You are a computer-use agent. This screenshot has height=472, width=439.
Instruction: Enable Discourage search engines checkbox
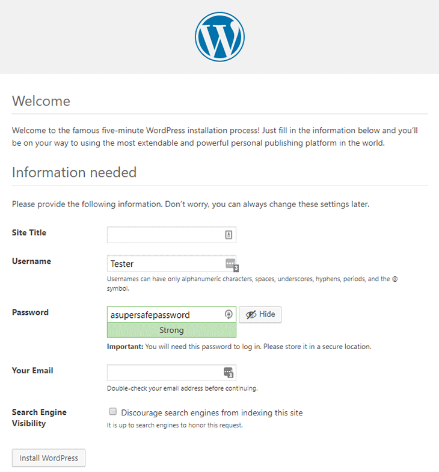click(x=113, y=412)
